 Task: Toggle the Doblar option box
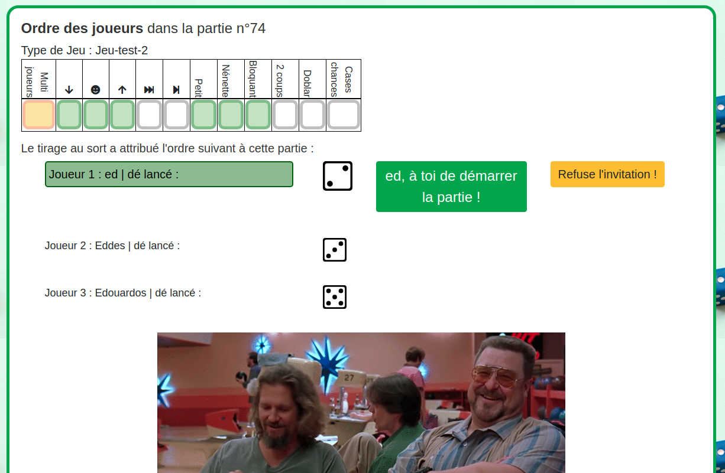click(x=312, y=115)
